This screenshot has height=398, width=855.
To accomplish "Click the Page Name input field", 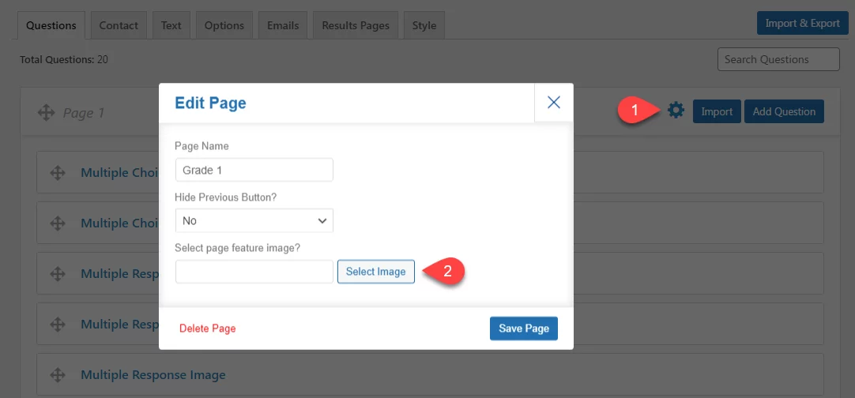I will 254,170.
